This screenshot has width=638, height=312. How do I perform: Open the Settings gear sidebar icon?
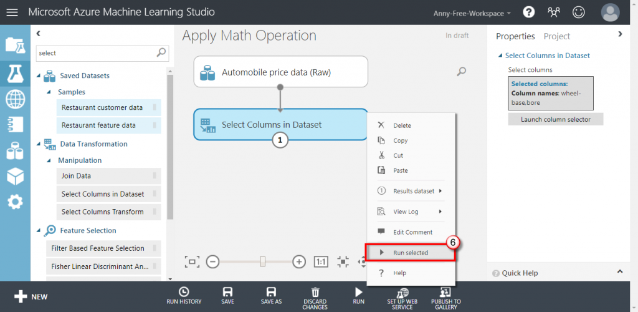point(15,202)
